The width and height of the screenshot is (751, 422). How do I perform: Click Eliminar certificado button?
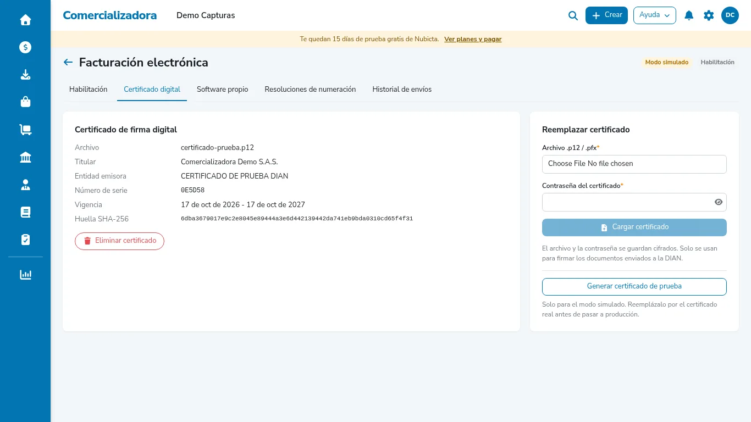click(119, 241)
